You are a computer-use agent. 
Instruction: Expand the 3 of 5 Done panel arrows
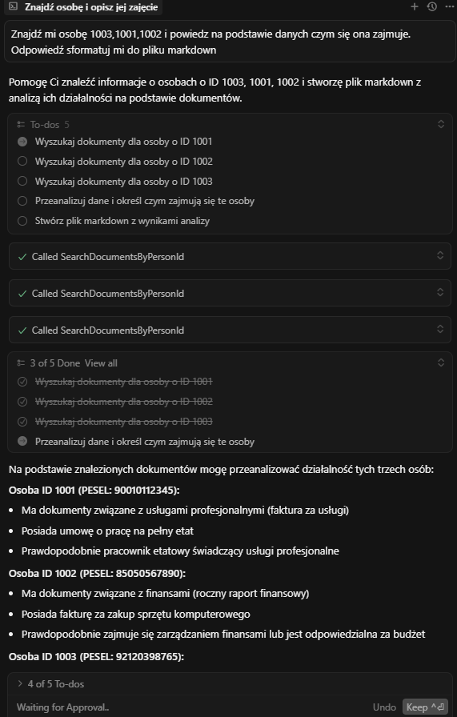coord(441,363)
